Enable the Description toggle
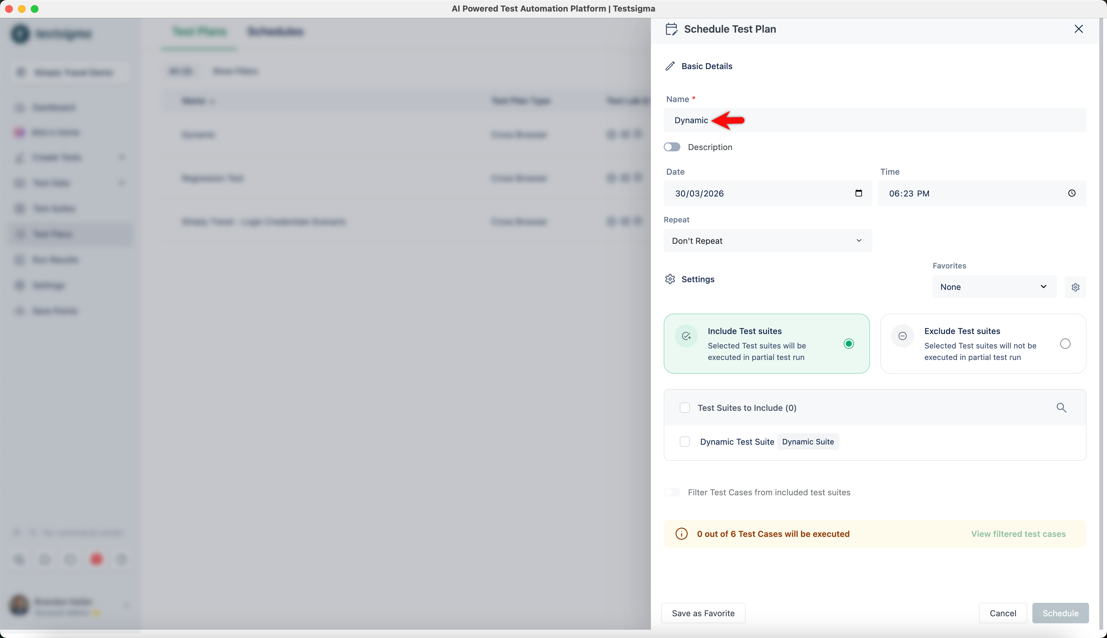Image resolution: width=1107 pixels, height=638 pixels. tap(672, 147)
